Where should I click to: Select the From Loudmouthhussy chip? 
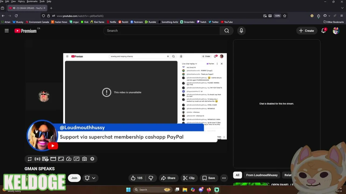pos(262,175)
